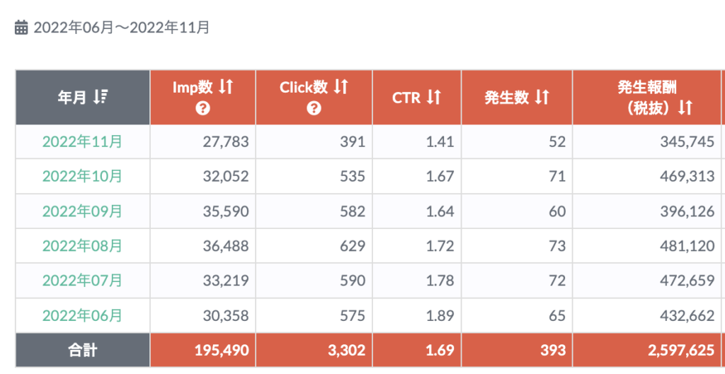725x374 pixels.
Task: Open the 2022年09月 monthly report link
Action: [x=82, y=211]
